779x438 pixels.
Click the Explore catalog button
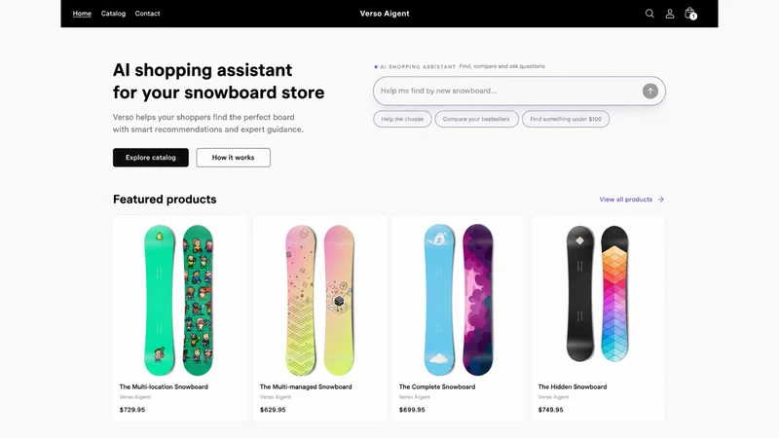pyautogui.click(x=151, y=158)
